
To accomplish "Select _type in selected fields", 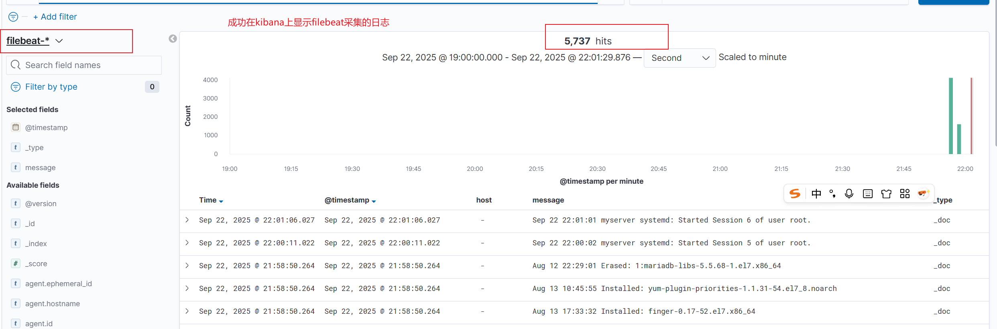I will coord(34,148).
